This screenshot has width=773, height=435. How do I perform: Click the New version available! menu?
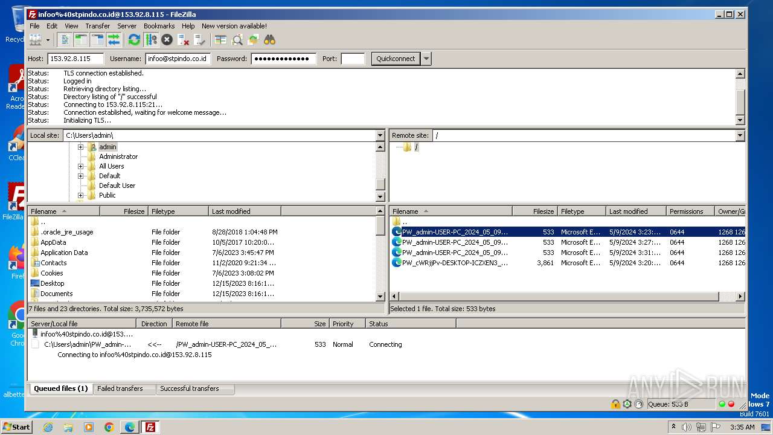(x=234, y=26)
